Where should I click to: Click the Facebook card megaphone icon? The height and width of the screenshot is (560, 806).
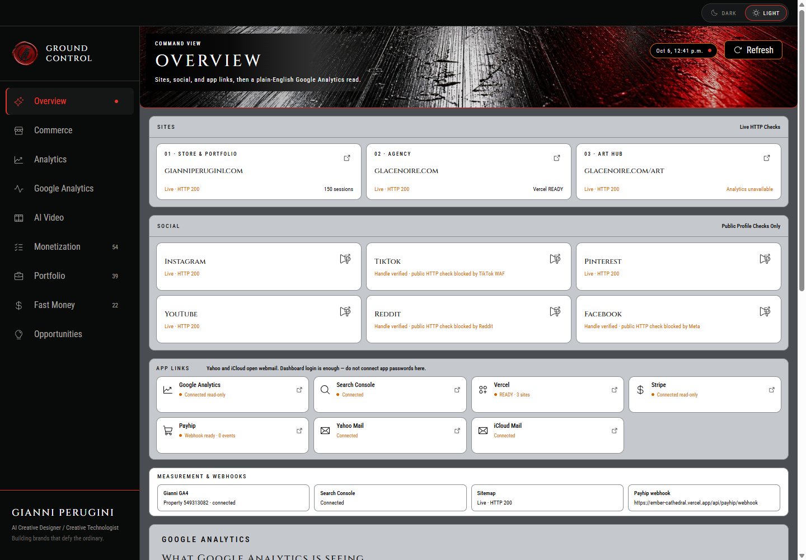[x=765, y=311]
